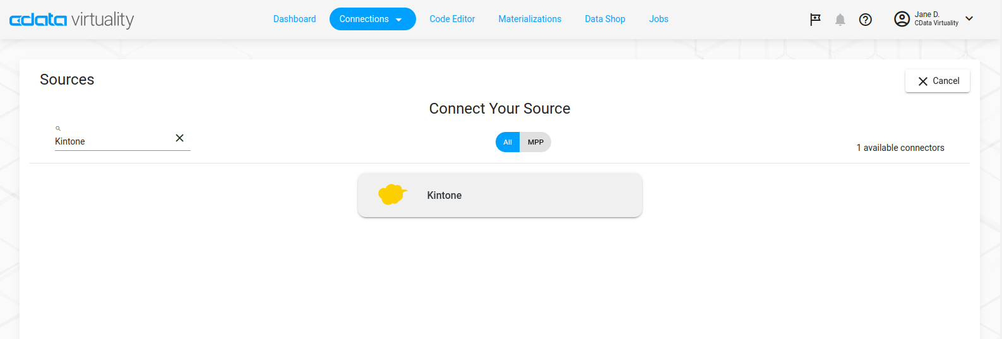The image size is (1002, 339).
Task: Click the user account avatar icon
Action: click(x=902, y=19)
